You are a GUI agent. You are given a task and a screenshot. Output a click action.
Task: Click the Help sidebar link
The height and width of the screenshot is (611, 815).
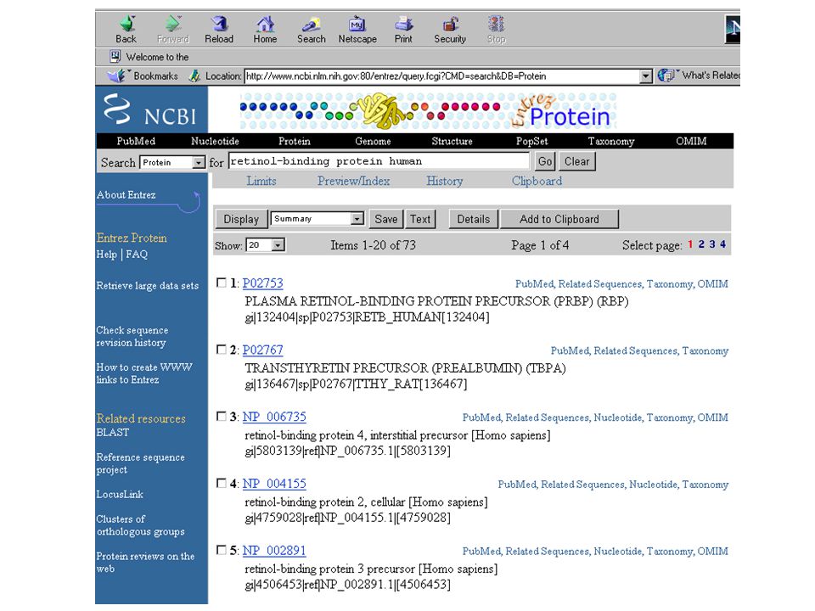pyautogui.click(x=107, y=254)
